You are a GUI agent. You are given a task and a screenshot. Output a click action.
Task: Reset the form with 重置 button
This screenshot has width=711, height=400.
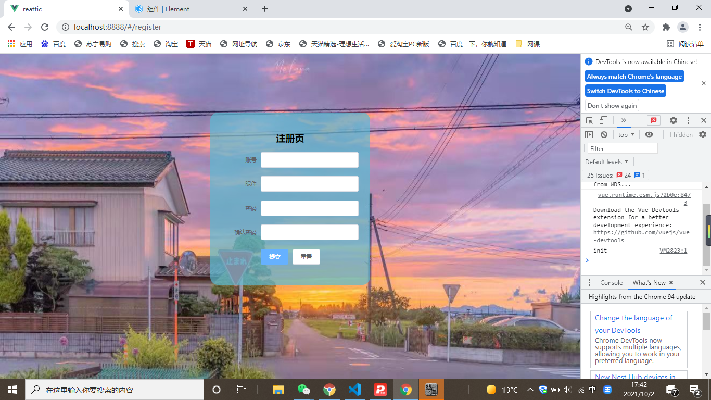coord(306,257)
